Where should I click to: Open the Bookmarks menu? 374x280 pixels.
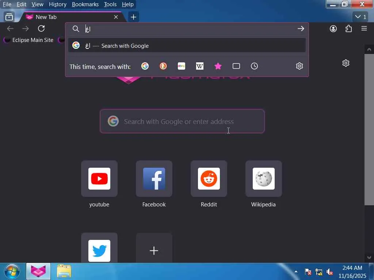coord(85,4)
